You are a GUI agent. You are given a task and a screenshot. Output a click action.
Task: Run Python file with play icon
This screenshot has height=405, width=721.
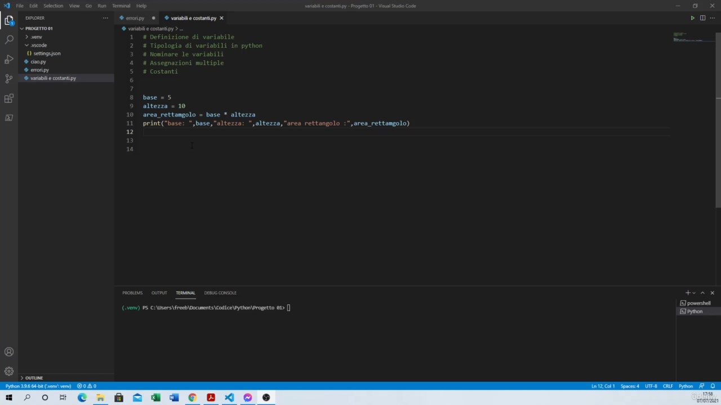[693, 18]
